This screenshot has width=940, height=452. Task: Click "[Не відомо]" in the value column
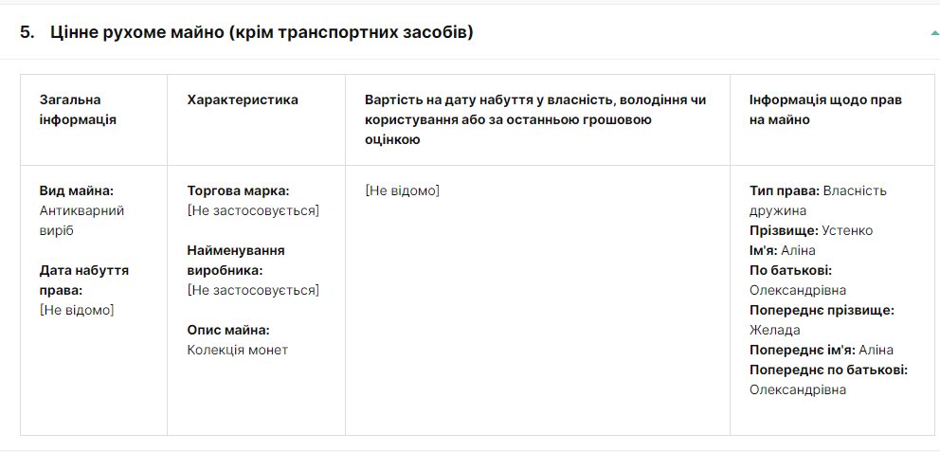coord(402,190)
